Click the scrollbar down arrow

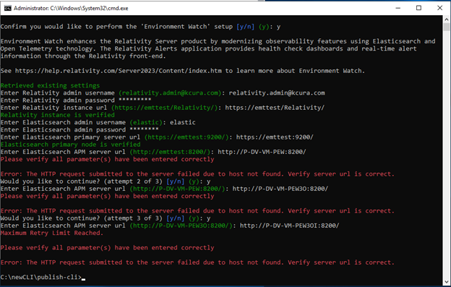[447, 282]
